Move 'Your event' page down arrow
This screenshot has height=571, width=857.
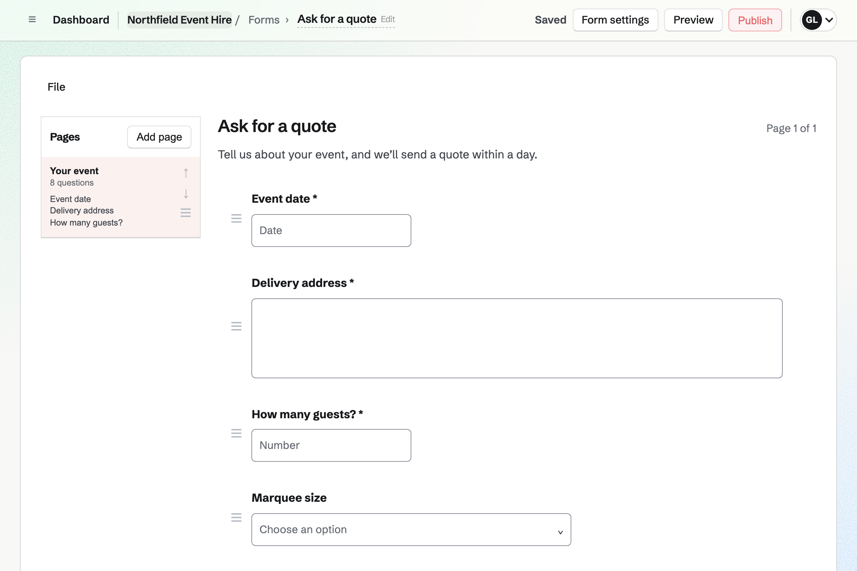pyautogui.click(x=186, y=194)
